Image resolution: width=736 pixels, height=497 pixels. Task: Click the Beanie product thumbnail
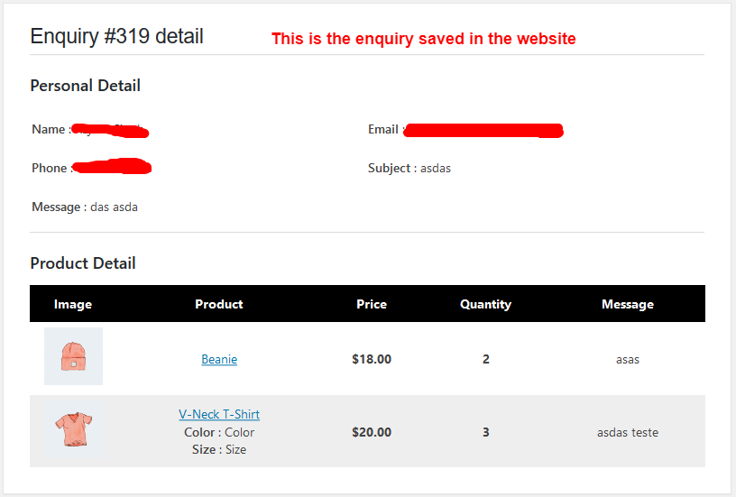pos(73,356)
